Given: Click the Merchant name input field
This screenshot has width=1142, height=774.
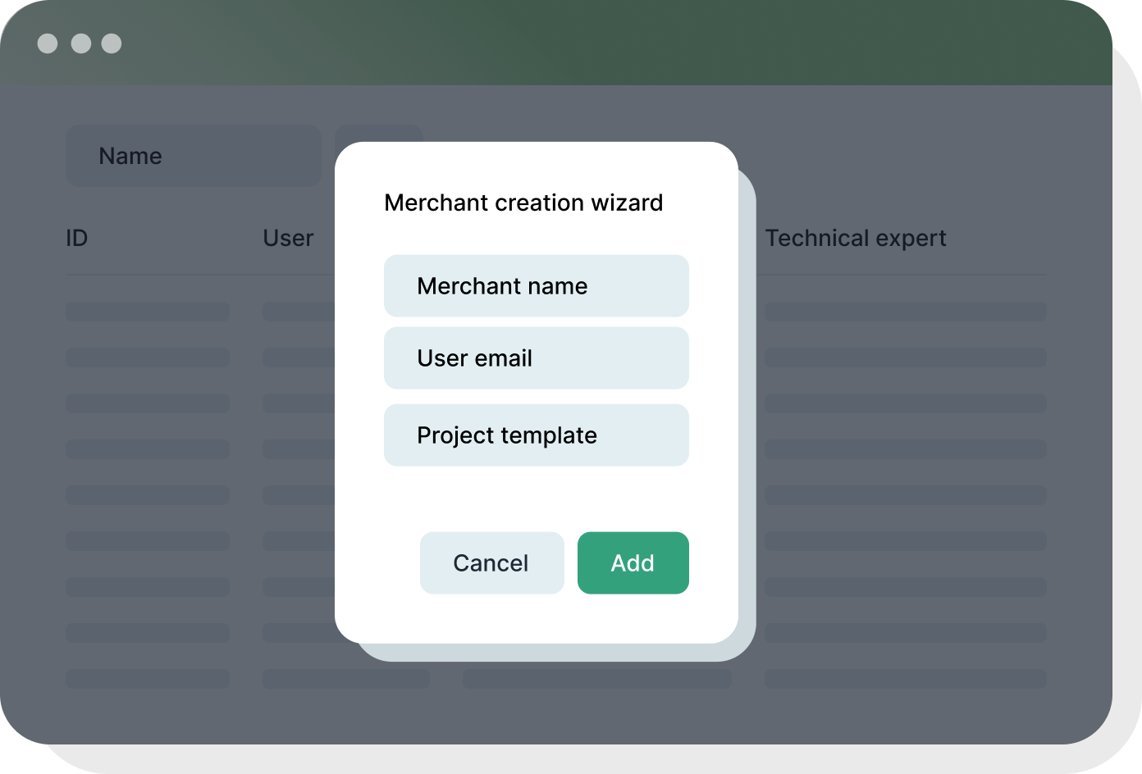Looking at the screenshot, I should tap(537, 285).
